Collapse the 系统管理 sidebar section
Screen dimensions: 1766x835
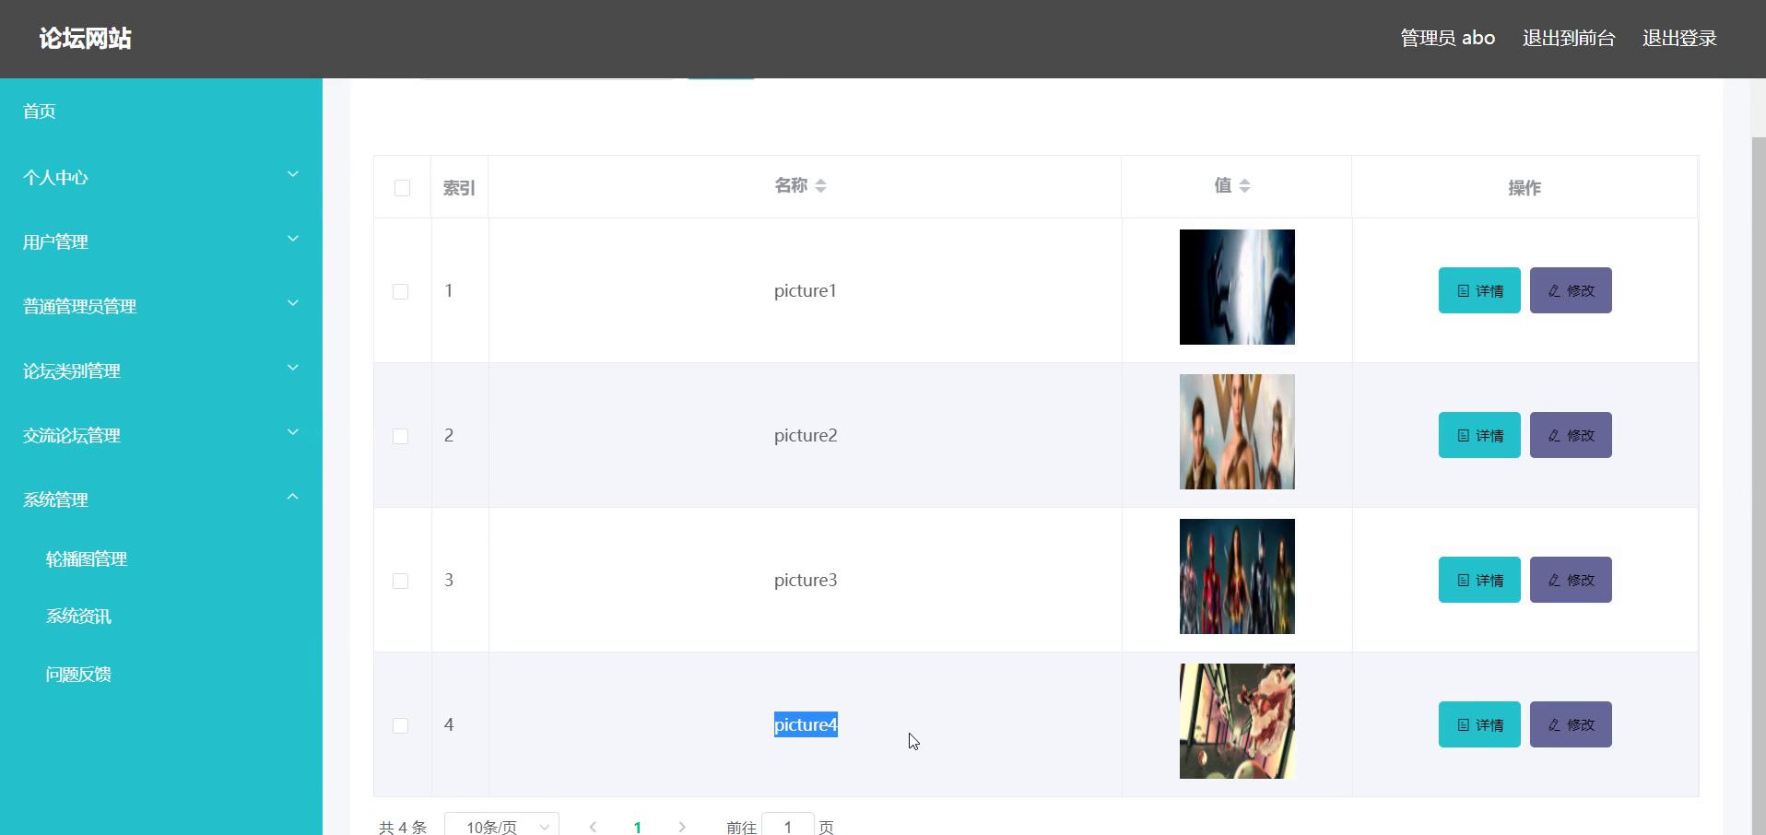tap(160, 500)
